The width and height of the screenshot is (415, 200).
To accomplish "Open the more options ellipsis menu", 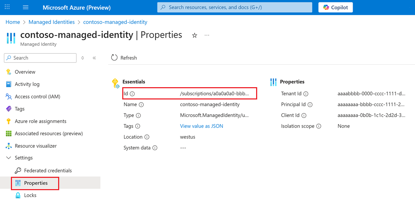I will pos(207,35).
